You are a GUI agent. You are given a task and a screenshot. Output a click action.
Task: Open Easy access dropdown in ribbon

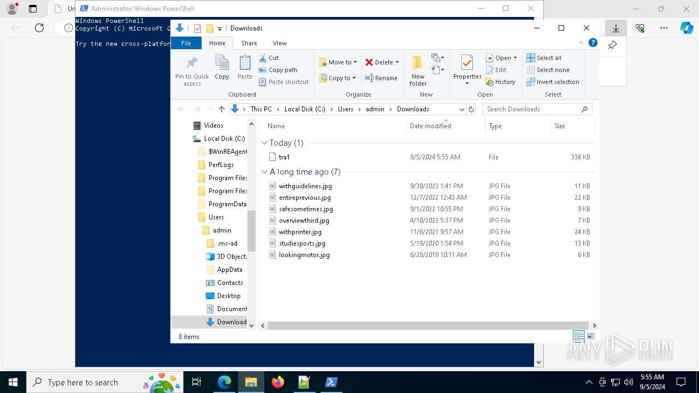[437, 70]
